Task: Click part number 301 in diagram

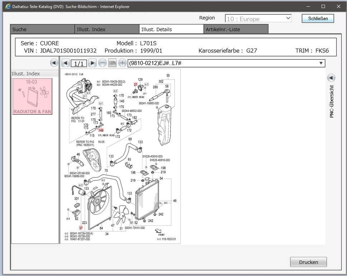Action: pyautogui.click(x=76, y=199)
